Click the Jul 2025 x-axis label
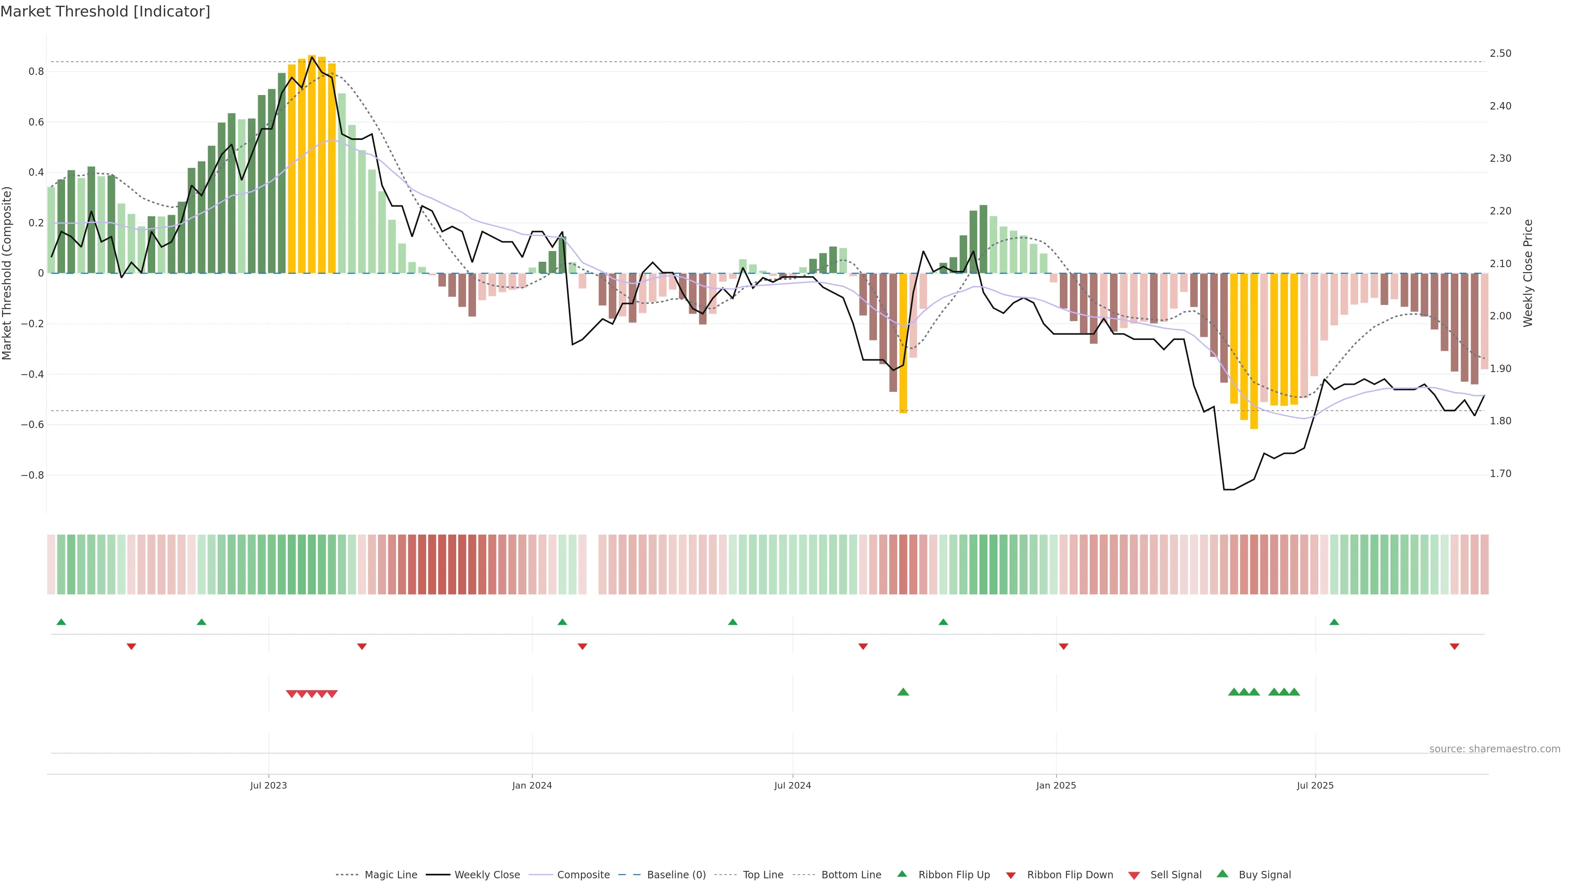Screen dimensions: 1581x889 pyautogui.click(x=1315, y=785)
